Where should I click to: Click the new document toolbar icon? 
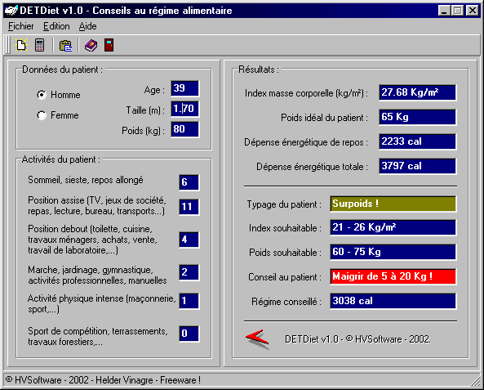click(21, 45)
